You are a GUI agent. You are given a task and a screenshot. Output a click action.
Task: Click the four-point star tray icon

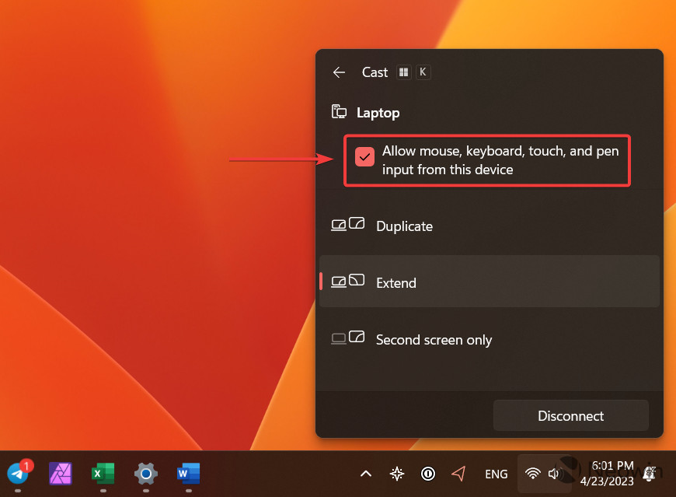[x=397, y=474]
